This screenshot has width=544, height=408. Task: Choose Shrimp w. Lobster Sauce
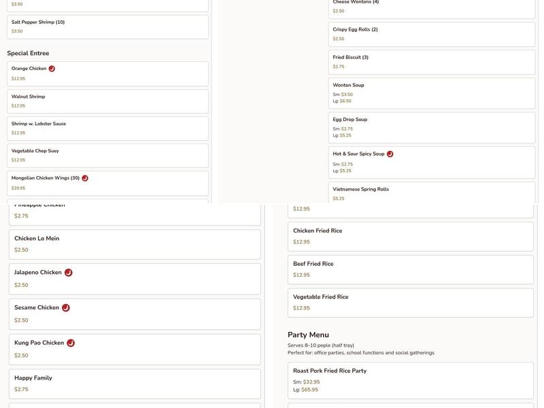point(107,129)
